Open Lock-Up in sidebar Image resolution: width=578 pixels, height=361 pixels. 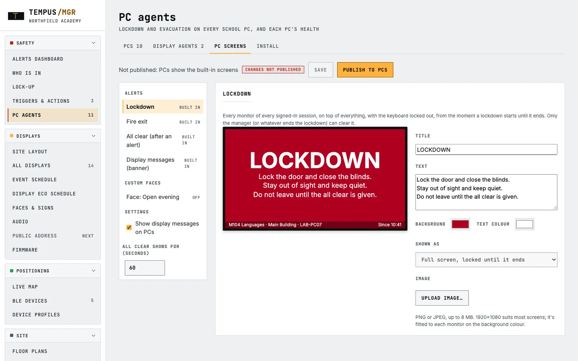coord(53,87)
